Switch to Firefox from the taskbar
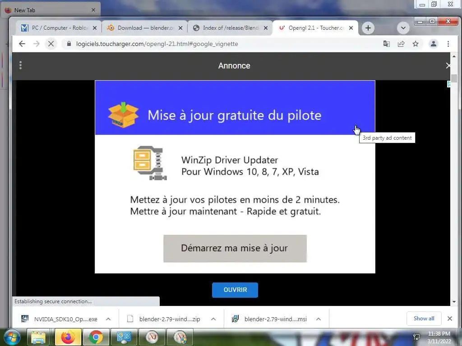This screenshot has height=346, width=462. click(x=68, y=337)
